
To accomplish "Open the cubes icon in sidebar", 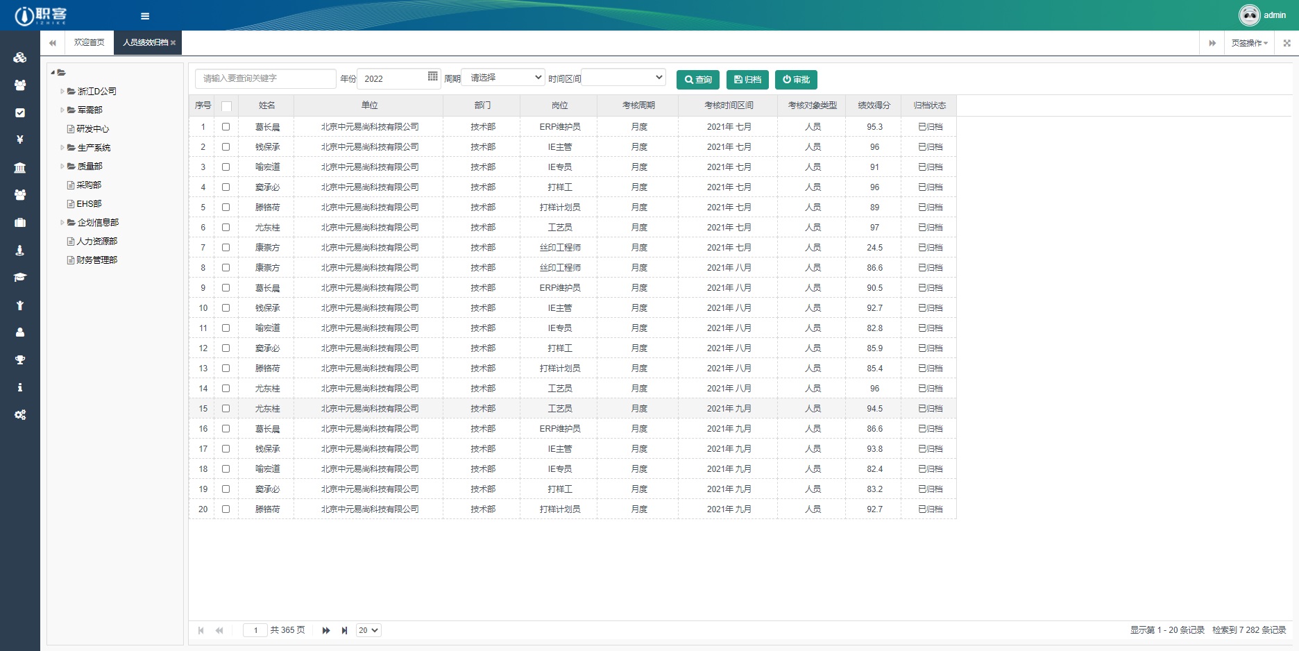I will (x=20, y=58).
